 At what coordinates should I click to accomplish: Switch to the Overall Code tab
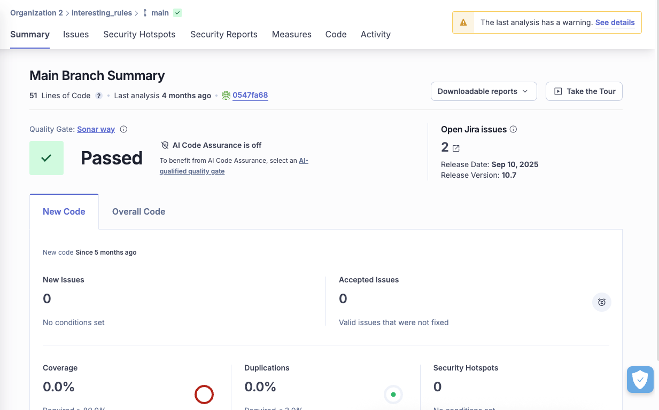click(x=138, y=211)
